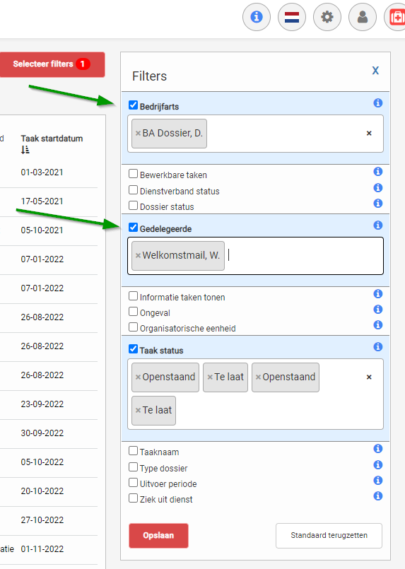This screenshot has width=405, height=569.
Task: Open settings gear icon
Action: click(327, 17)
